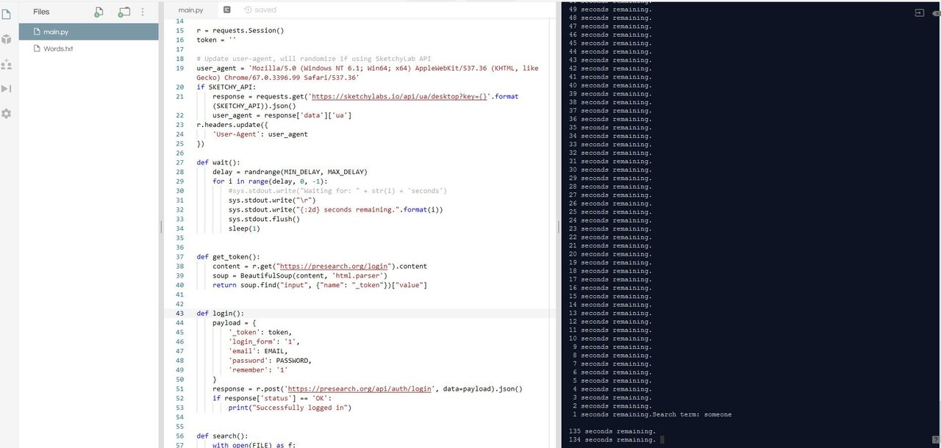The height and width of the screenshot is (448, 941).
Task: Select main.py in the file tree
Action: pos(89,32)
